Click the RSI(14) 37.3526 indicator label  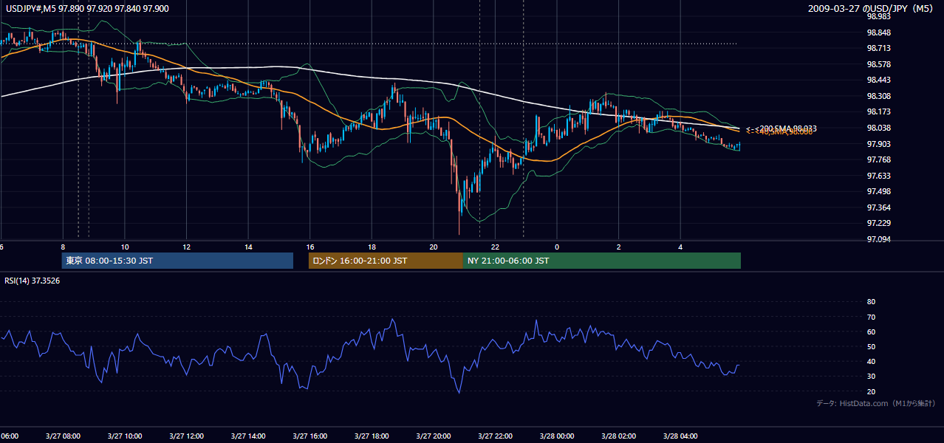(x=33, y=281)
